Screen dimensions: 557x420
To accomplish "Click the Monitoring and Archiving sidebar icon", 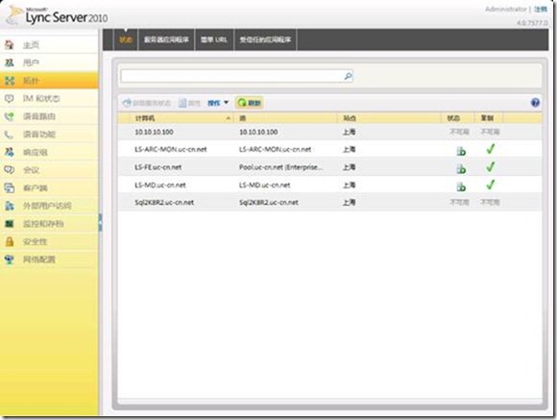I will (x=10, y=224).
